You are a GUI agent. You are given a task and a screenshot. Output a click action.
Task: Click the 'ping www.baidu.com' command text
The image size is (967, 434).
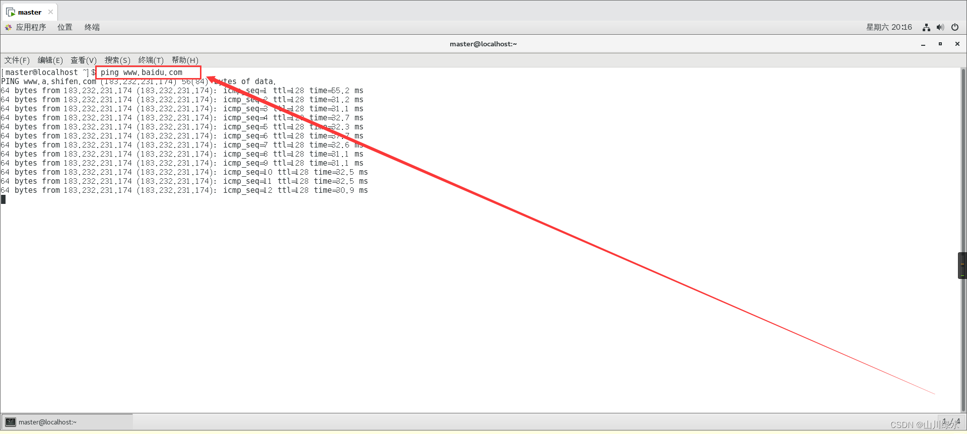point(142,73)
